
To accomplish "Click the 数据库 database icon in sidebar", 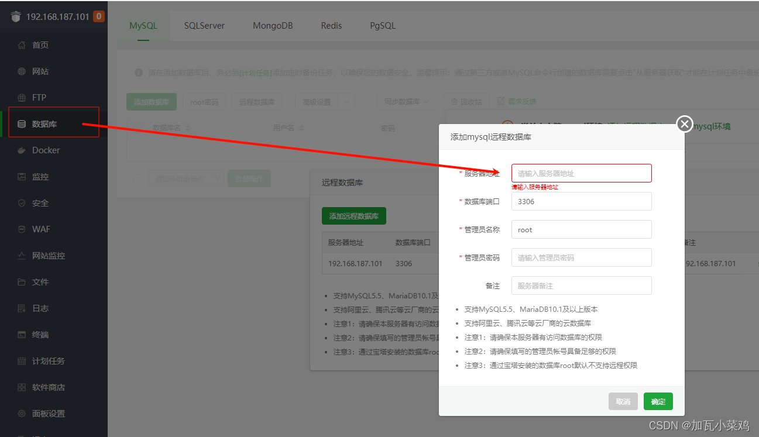I will click(x=22, y=124).
